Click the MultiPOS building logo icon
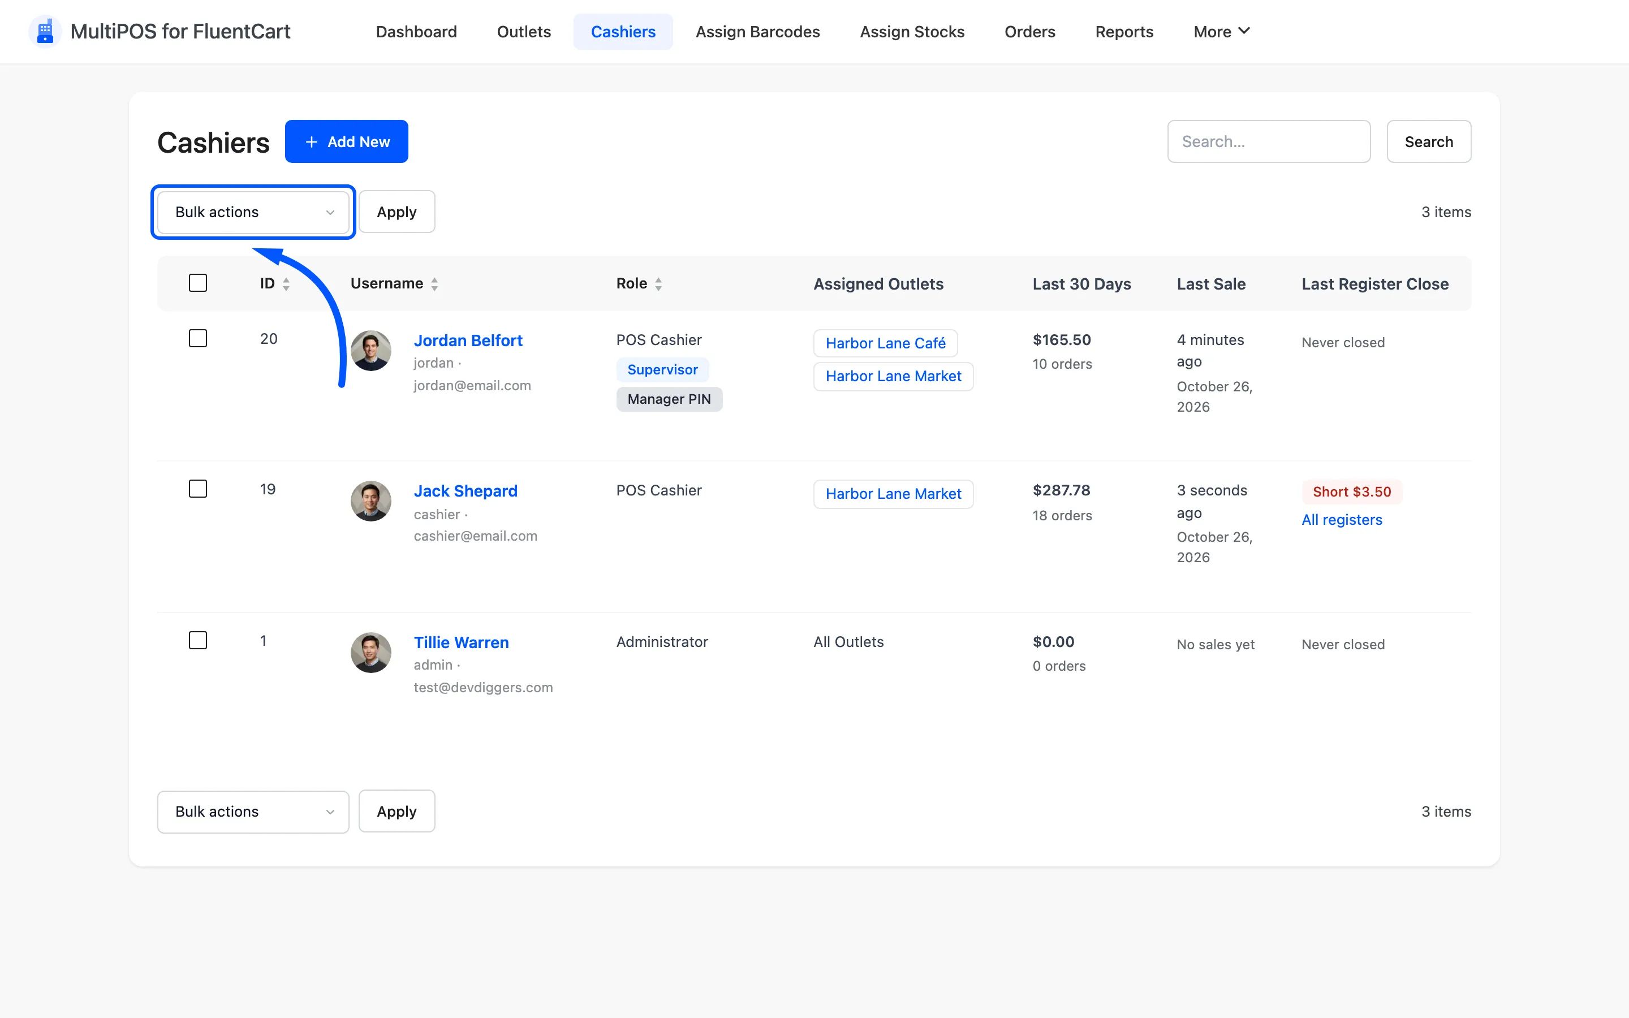This screenshot has width=1629, height=1018. click(x=45, y=32)
